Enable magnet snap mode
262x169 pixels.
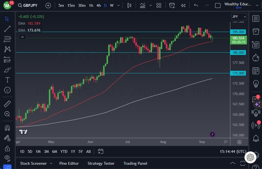tap(7, 128)
